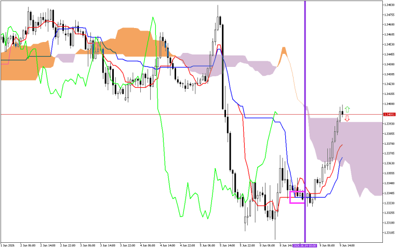Viewport: 399px width, 249px height.
Task: Click the '8 Jun 06:00' time axis label
Action: pyautogui.click(x=268, y=246)
